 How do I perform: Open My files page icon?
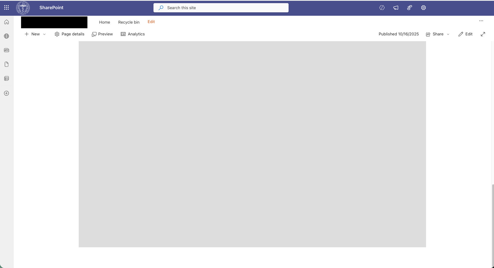point(7,64)
